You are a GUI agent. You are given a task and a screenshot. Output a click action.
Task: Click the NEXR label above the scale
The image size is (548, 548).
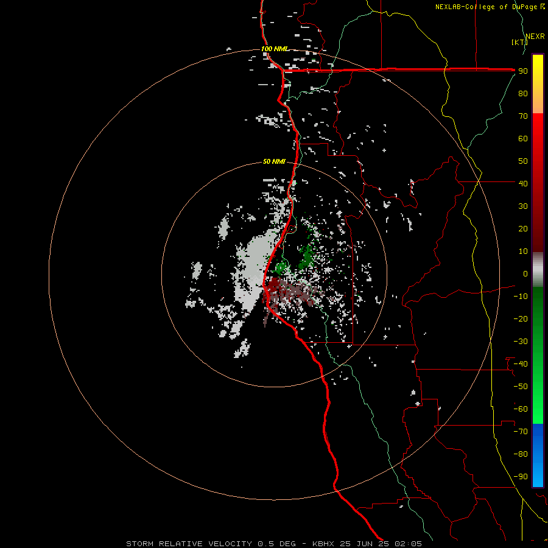[535, 37]
